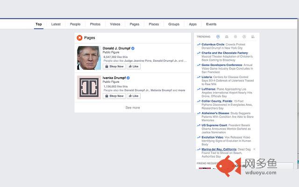
Task: Click trend arrow icon beside Collier County
Action: pyautogui.click(x=199, y=101)
